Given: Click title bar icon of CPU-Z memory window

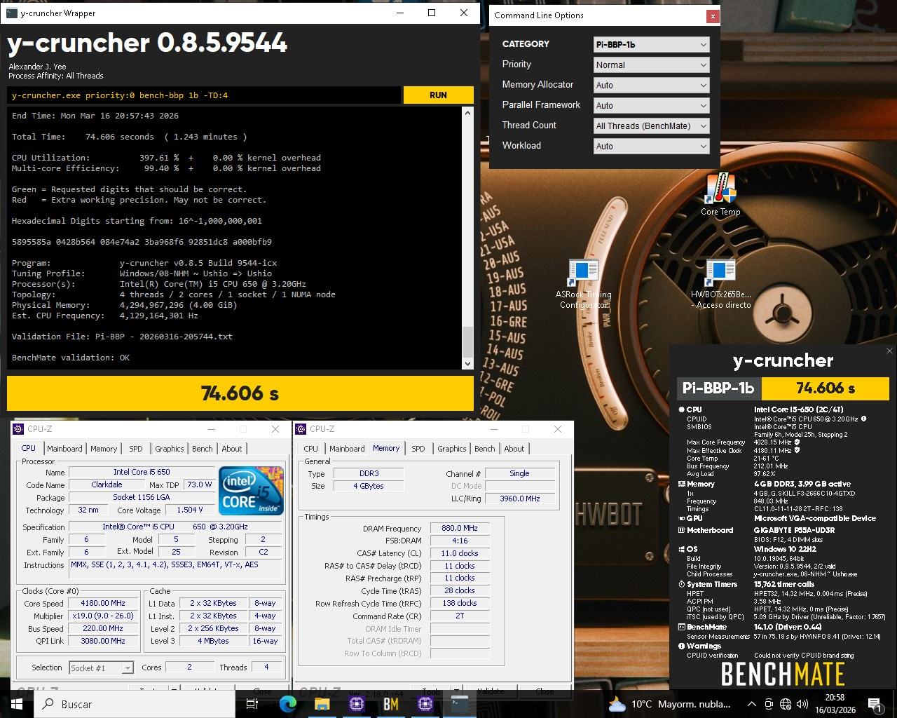Looking at the screenshot, I should coord(301,429).
